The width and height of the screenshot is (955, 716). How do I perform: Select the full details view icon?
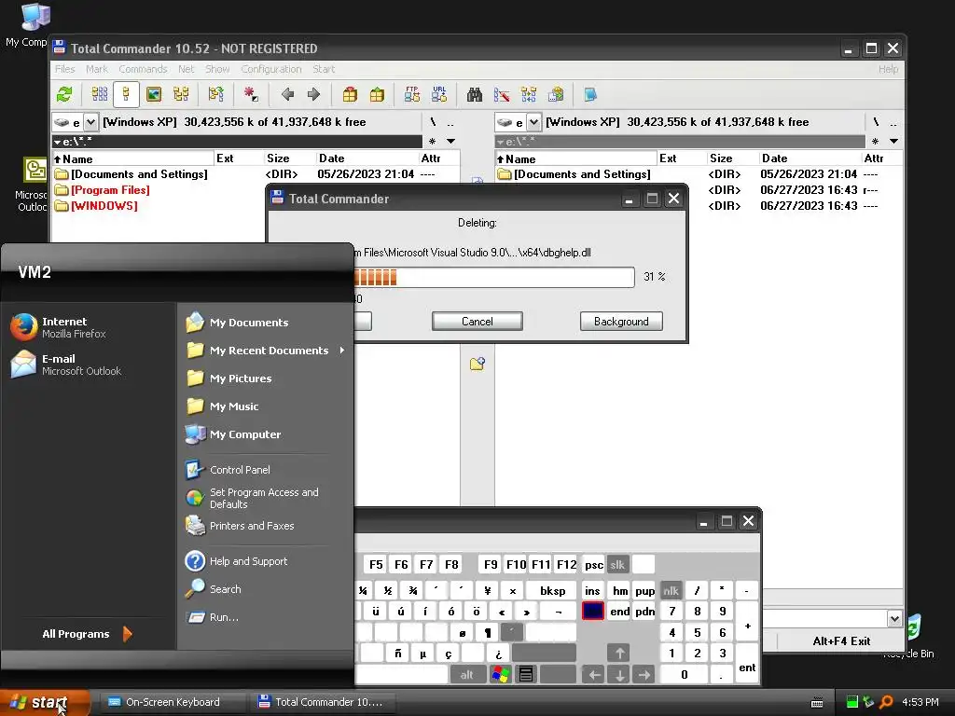(126, 94)
